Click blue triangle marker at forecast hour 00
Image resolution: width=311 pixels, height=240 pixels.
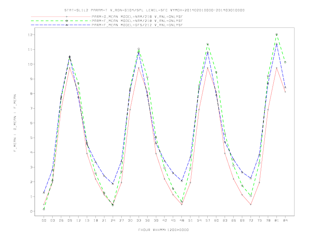[x=44, y=193]
